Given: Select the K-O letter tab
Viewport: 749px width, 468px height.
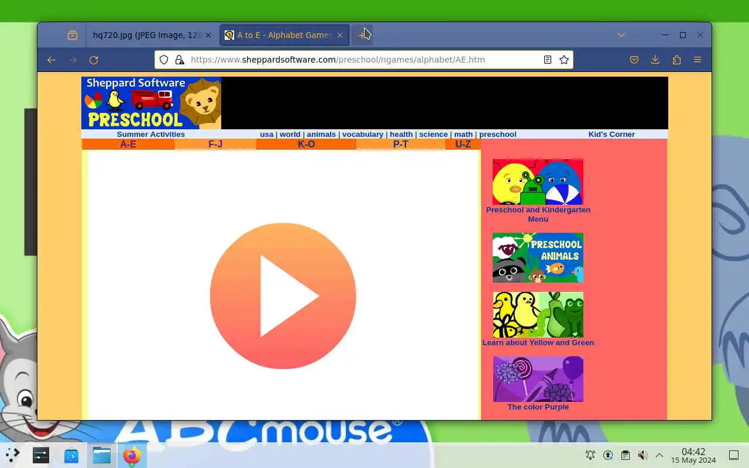Looking at the screenshot, I should pyautogui.click(x=306, y=144).
